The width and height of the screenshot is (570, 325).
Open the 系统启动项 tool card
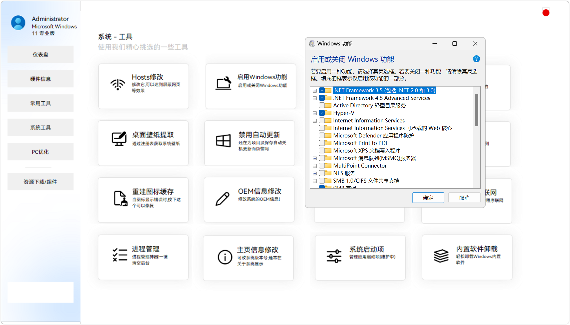click(x=360, y=258)
